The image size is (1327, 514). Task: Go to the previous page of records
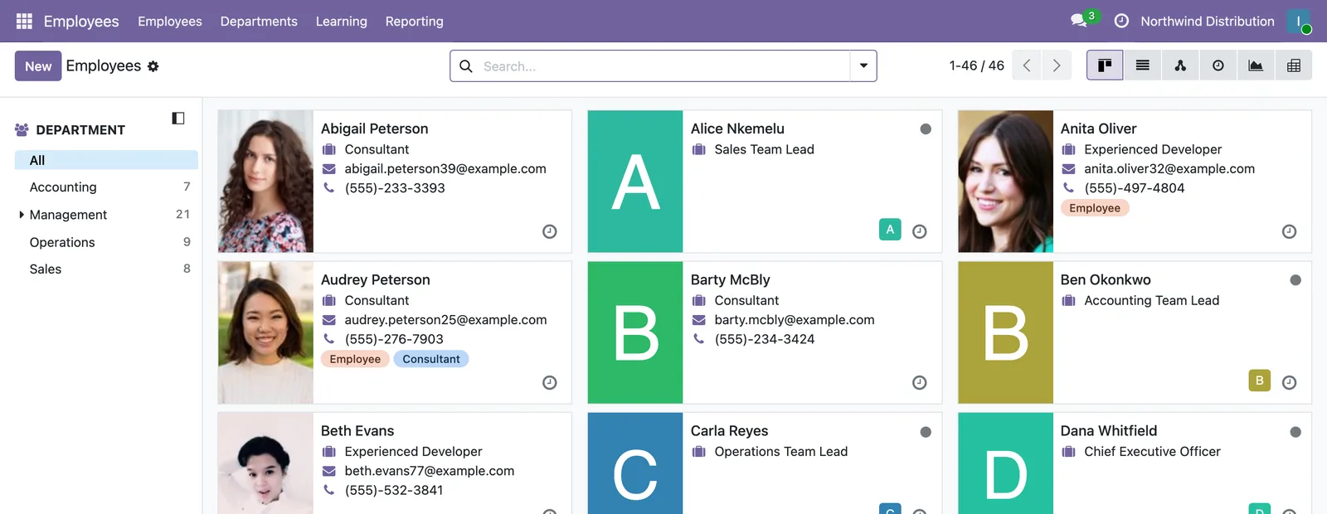pos(1027,65)
